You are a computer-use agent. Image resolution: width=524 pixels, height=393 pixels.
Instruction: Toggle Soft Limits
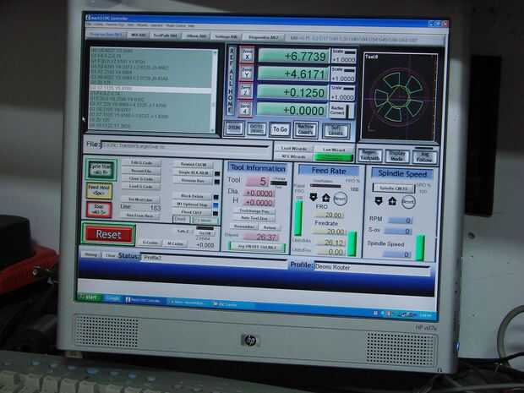click(336, 131)
